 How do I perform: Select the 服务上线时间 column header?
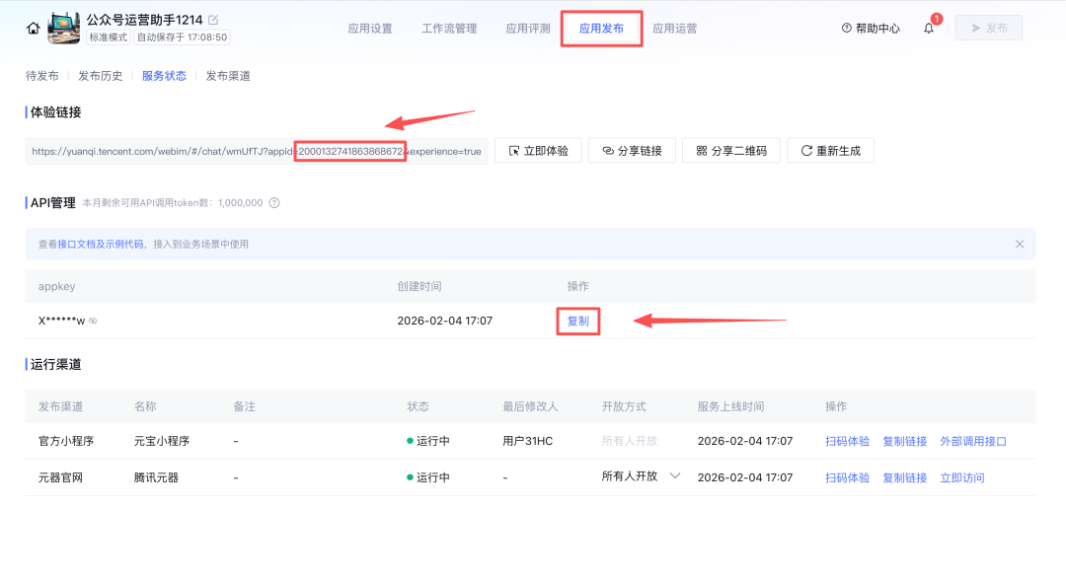pyautogui.click(x=730, y=406)
